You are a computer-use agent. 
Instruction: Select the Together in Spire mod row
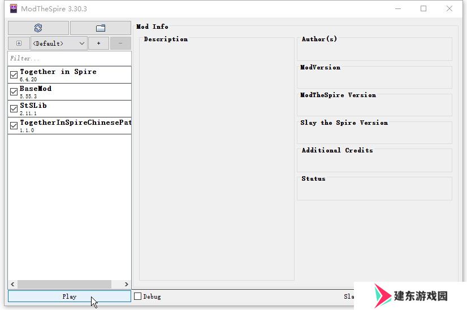click(70, 75)
